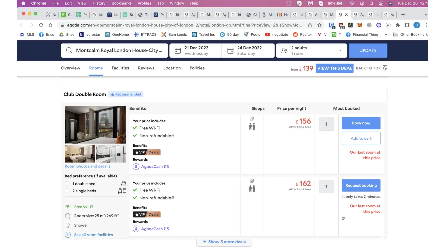Click the check-in calendar icon for 21 Dec

click(x=178, y=51)
